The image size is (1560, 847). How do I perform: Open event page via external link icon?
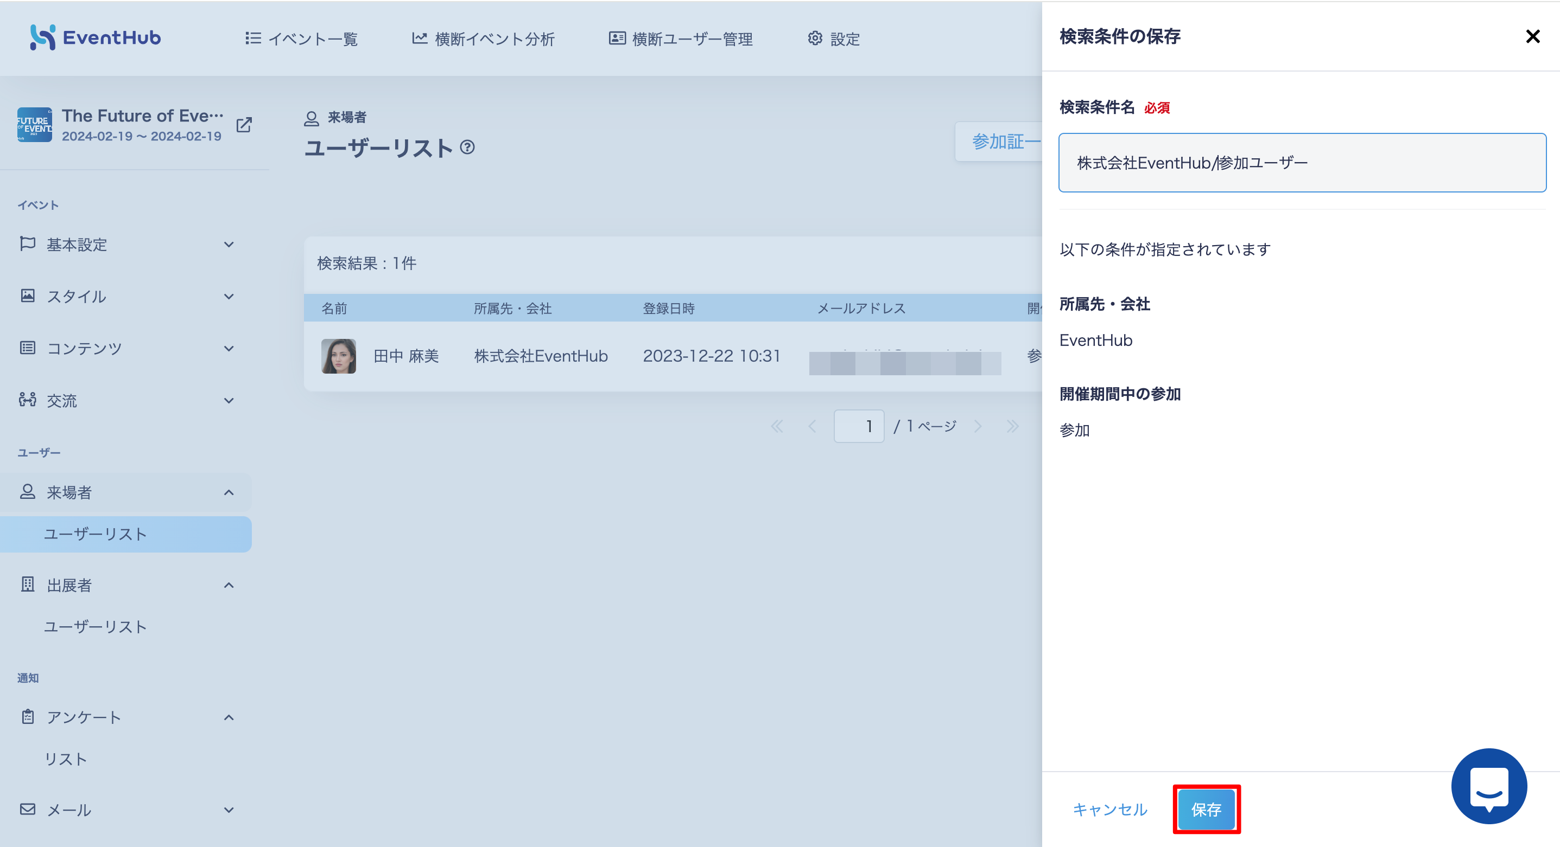tap(244, 125)
